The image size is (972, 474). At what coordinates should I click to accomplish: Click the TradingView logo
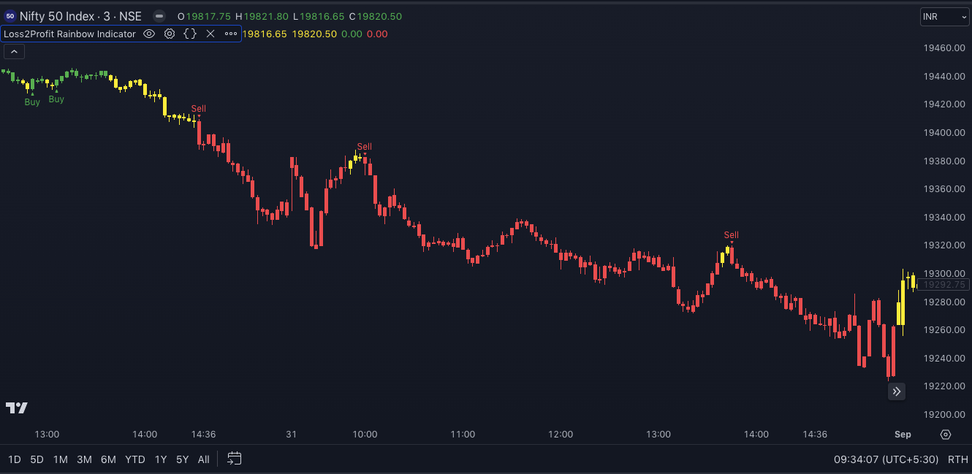coord(17,408)
